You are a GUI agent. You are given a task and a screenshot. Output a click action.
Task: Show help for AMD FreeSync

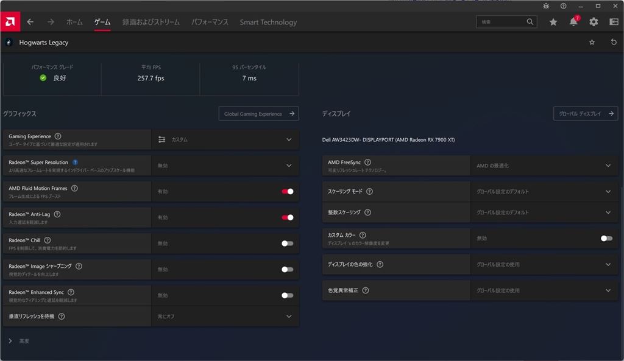coord(367,162)
